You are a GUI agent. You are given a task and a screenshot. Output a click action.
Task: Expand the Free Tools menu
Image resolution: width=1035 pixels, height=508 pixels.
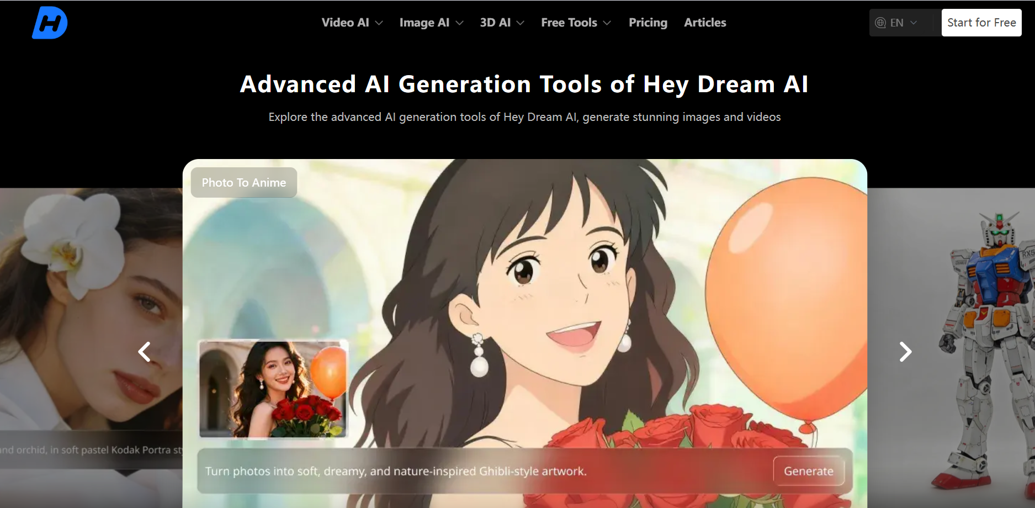pos(576,23)
